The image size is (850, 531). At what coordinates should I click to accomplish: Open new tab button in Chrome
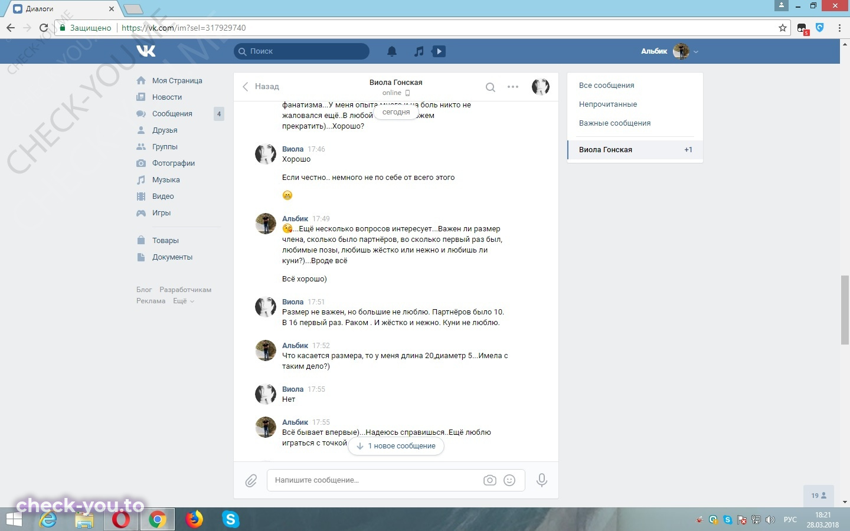133,9
